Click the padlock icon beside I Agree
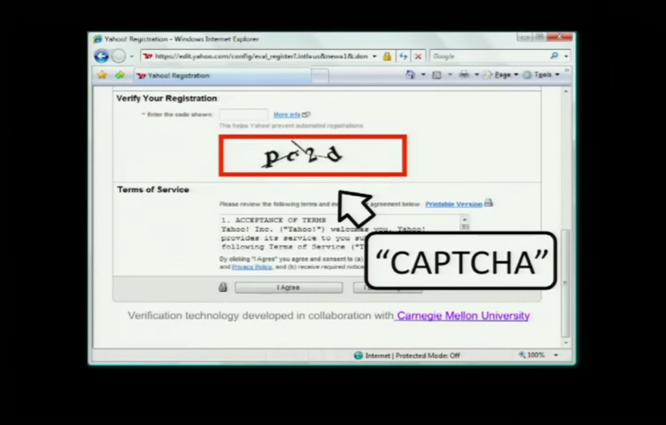Viewport: 666px width, 425px height. [x=223, y=287]
